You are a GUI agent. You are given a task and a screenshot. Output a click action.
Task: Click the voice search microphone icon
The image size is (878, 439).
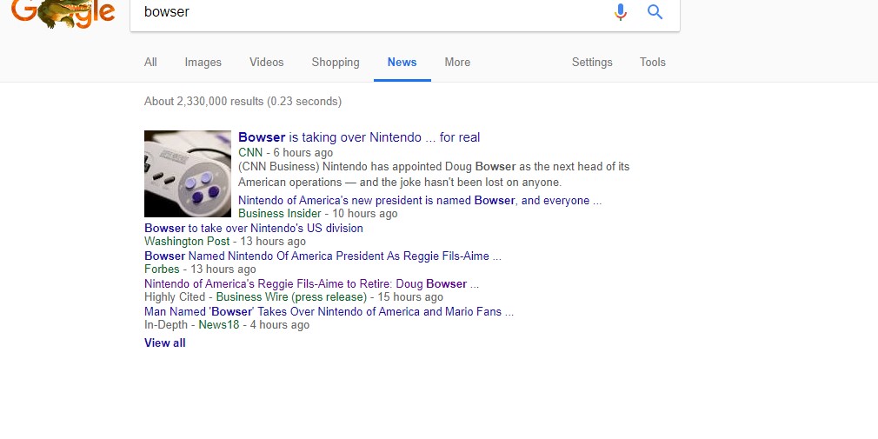(x=621, y=12)
